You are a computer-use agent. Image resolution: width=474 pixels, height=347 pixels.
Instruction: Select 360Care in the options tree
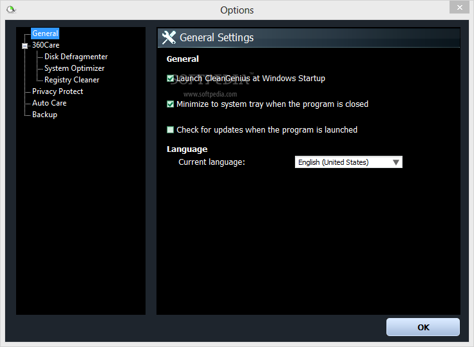coord(46,45)
